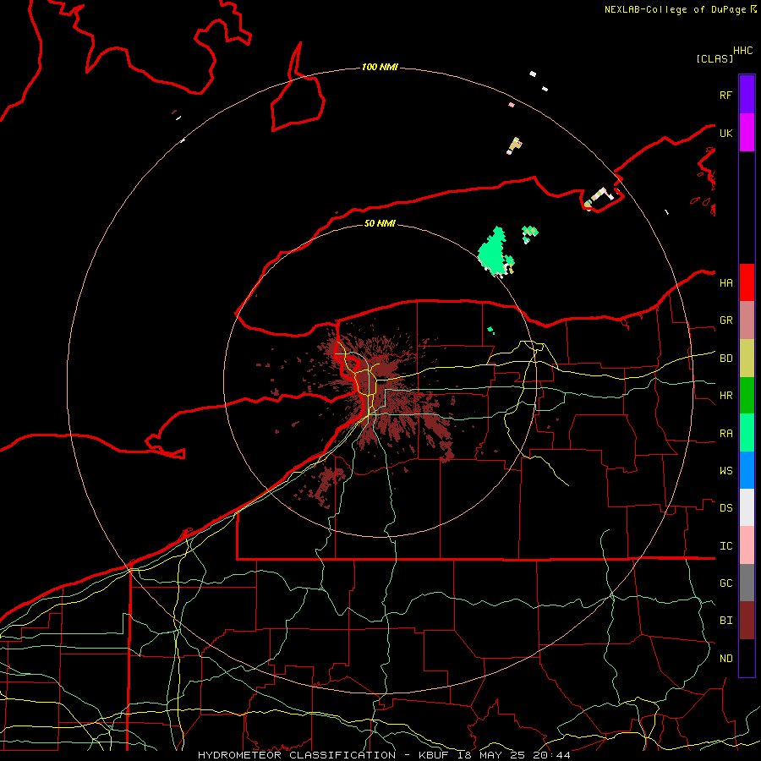Click the NEXLAB-College of DuPage credit text
Image resolution: width=761 pixels, height=761 pixels.
(676, 9)
